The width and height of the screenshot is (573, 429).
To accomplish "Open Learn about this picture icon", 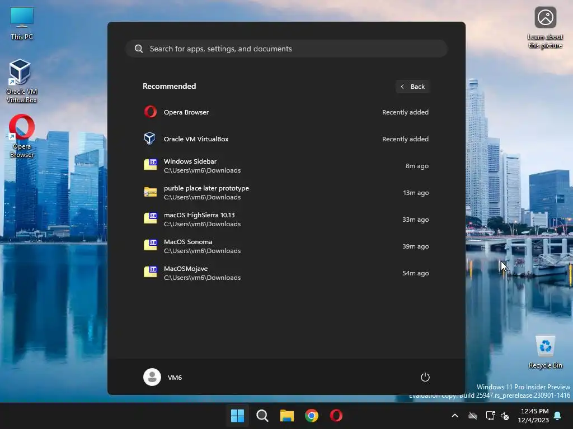I will [545, 27].
